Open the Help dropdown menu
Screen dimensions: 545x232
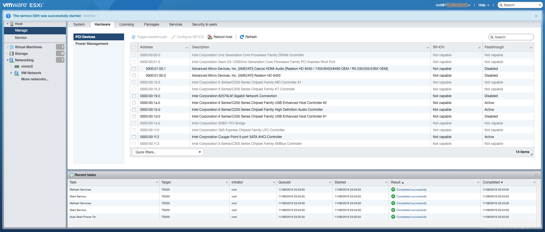484,5
